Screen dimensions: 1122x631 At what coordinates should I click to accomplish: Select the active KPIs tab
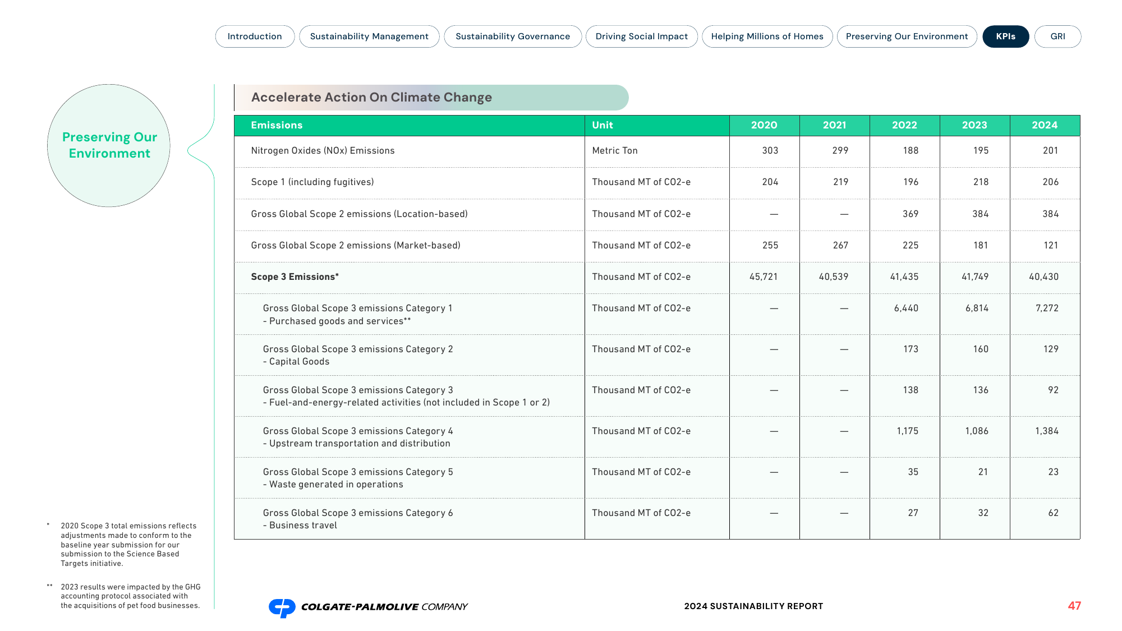(x=1006, y=36)
